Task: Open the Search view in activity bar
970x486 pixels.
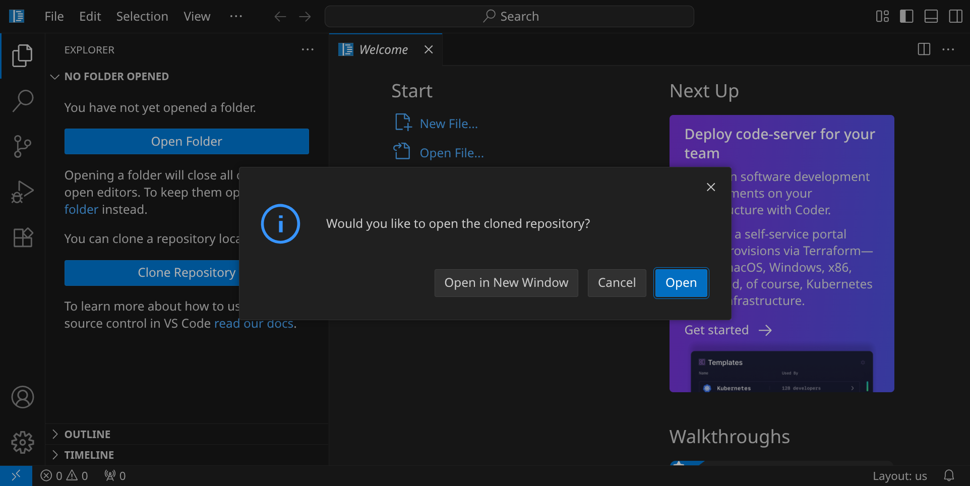Action: [x=22, y=101]
